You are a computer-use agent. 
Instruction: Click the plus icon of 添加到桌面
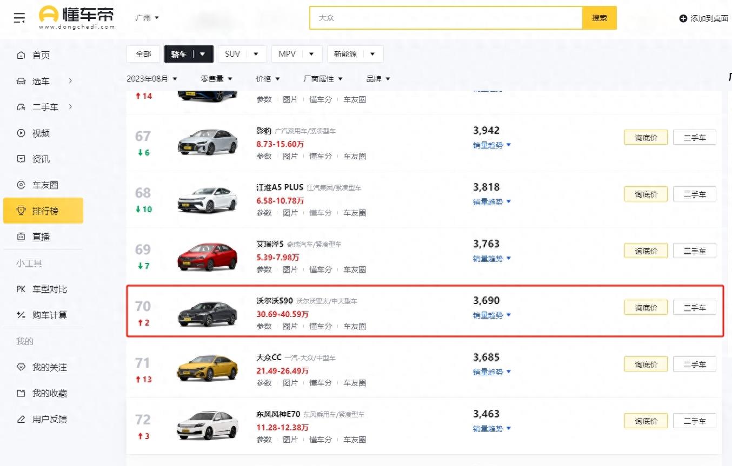683,18
